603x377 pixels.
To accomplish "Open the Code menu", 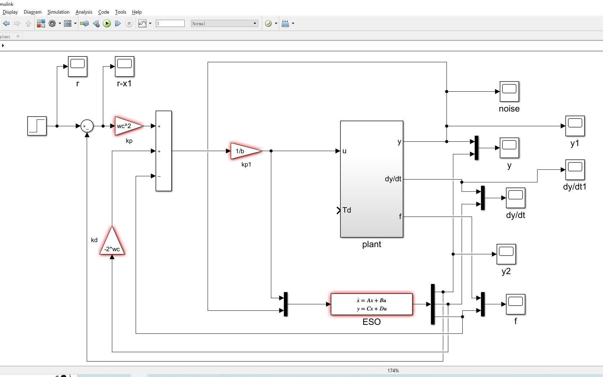I will (104, 12).
